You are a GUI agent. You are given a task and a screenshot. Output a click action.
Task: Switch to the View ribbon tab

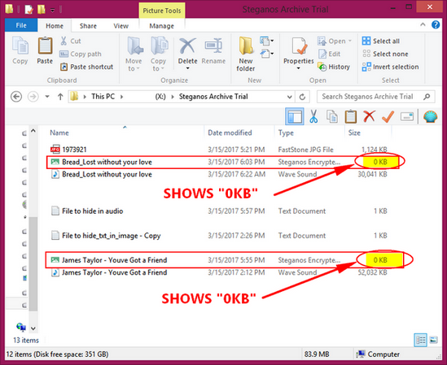(x=121, y=26)
